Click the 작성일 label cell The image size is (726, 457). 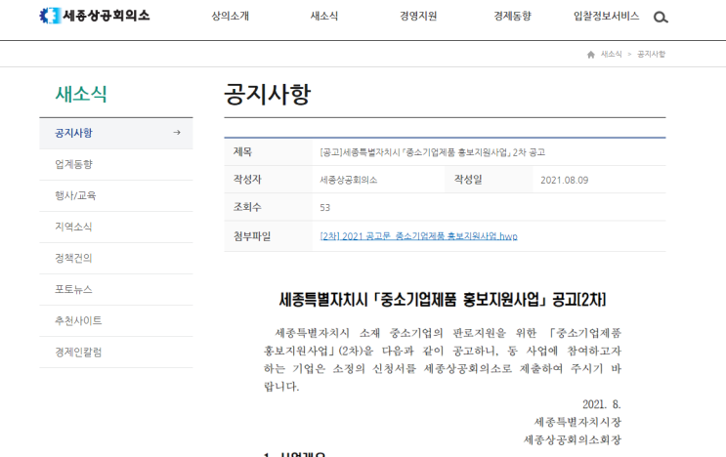(x=489, y=180)
